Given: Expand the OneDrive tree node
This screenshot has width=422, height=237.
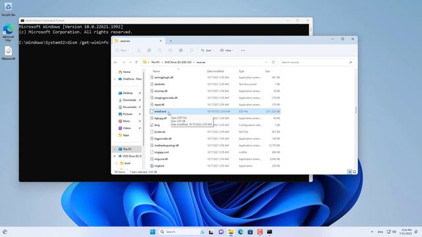Looking at the screenshot, I should click(115, 79).
